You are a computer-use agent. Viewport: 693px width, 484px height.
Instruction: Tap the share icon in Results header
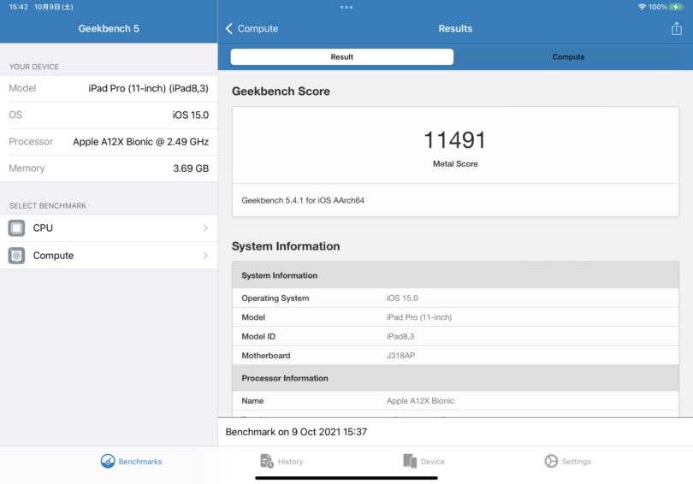click(x=676, y=29)
